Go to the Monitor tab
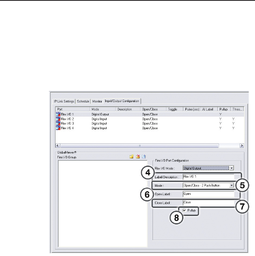The image size is (255, 256). tap(97, 100)
